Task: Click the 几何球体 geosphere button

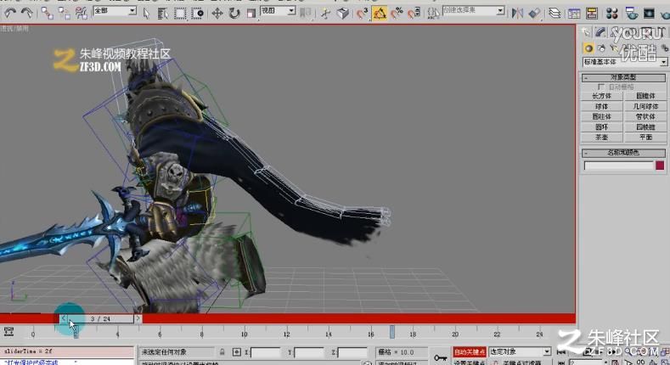Action: pyautogui.click(x=645, y=106)
